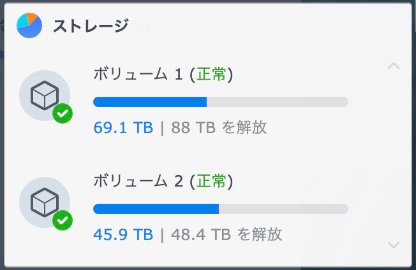Click the ボリューム 1 cube icon

click(x=44, y=96)
